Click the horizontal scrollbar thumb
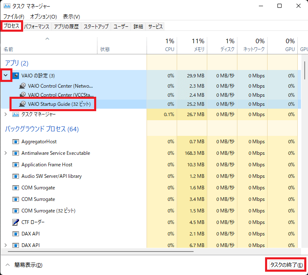308x275 pixels. [x=101, y=251]
